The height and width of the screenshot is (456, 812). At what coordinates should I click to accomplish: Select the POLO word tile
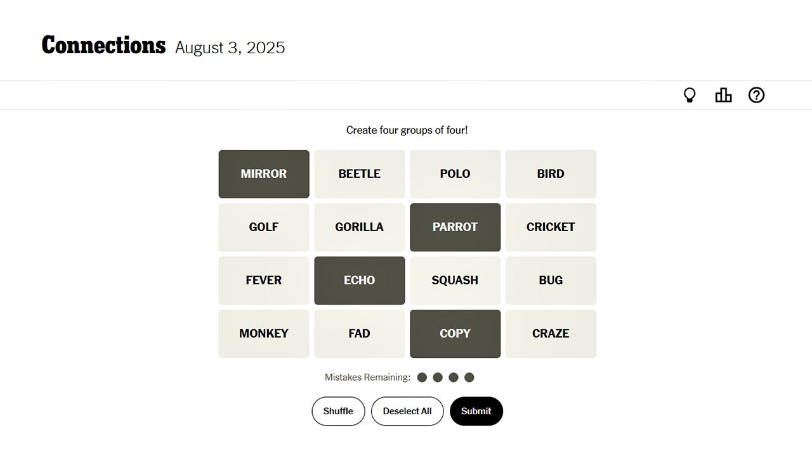coord(455,174)
